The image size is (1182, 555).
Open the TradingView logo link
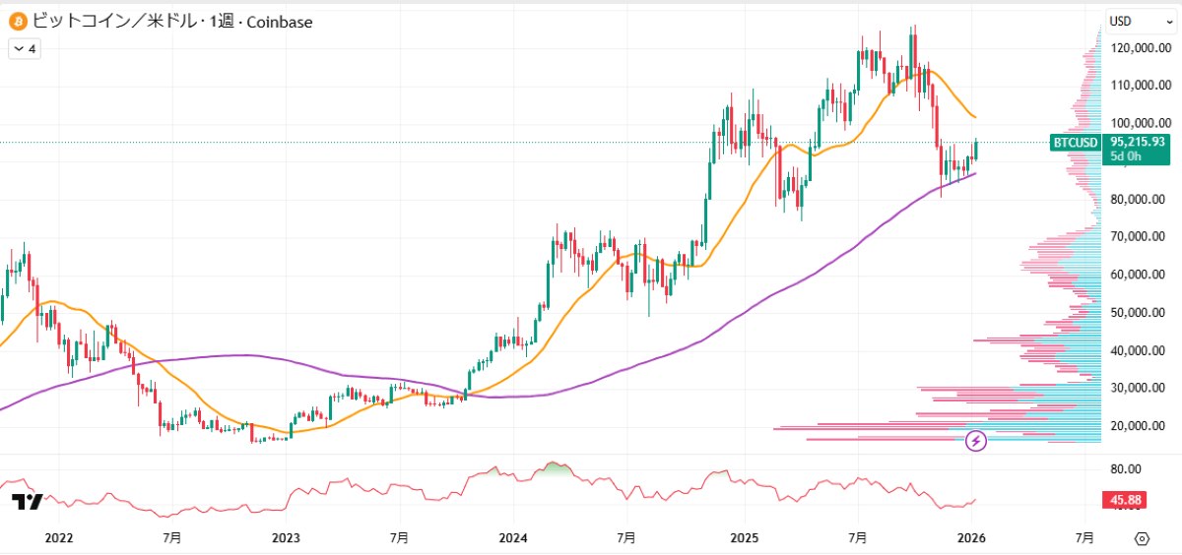point(27,502)
